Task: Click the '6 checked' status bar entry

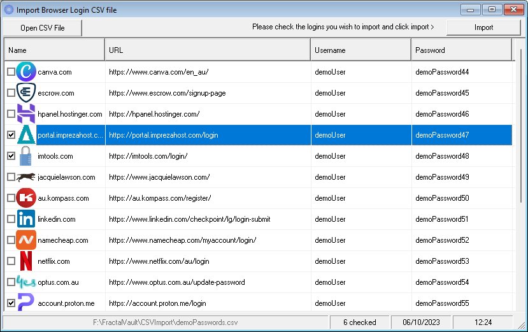Action: pyautogui.click(x=360, y=322)
